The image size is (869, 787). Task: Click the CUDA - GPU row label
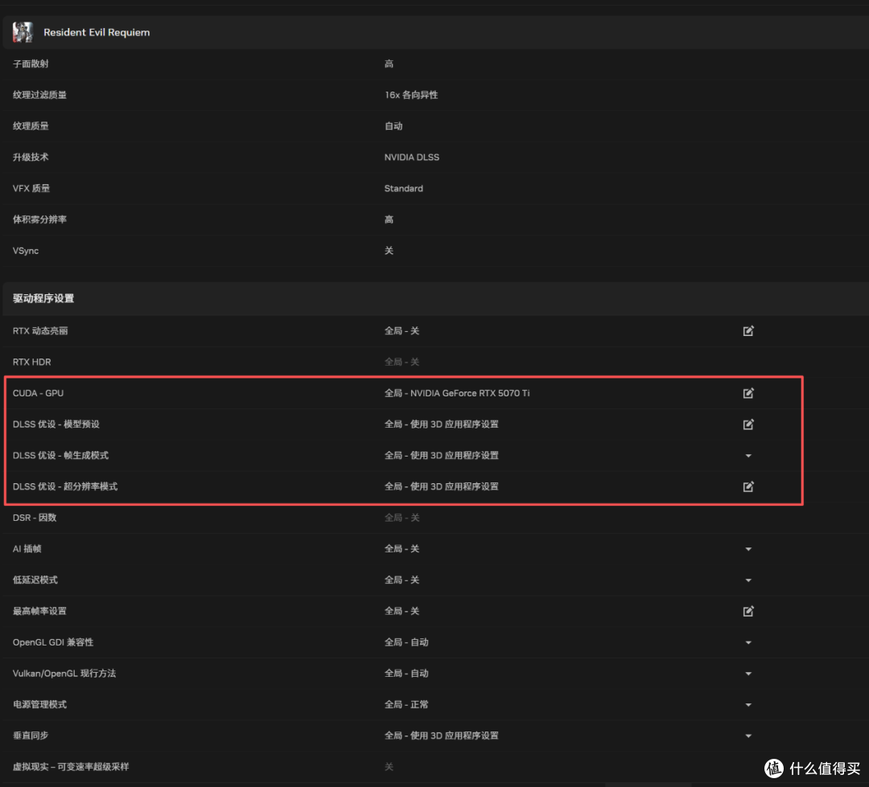click(39, 393)
